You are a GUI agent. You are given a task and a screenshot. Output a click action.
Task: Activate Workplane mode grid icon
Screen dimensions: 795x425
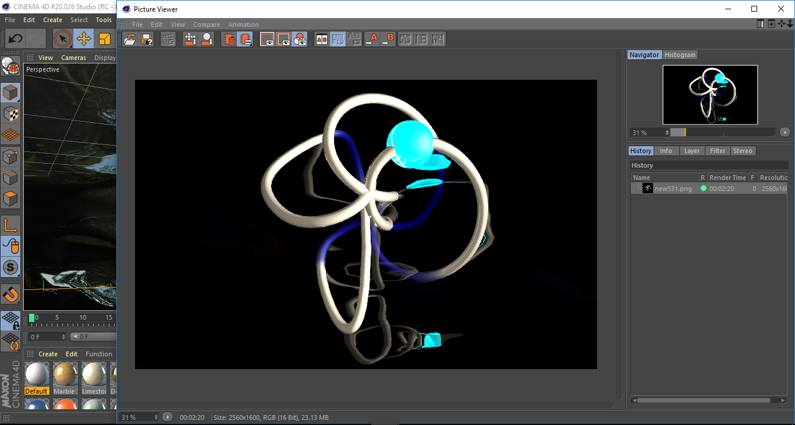pyautogui.click(x=10, y=134)
